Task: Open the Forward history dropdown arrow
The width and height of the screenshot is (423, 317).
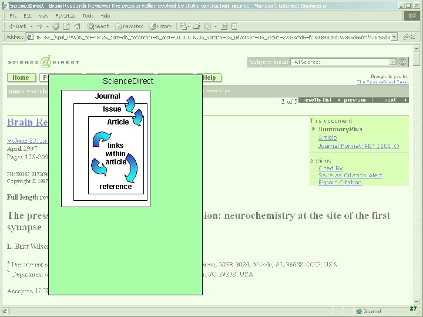Action: [47, 26]
